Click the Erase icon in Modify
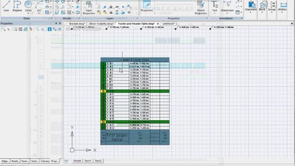Viewport: 295px width, 166px height. coord(77,2)
